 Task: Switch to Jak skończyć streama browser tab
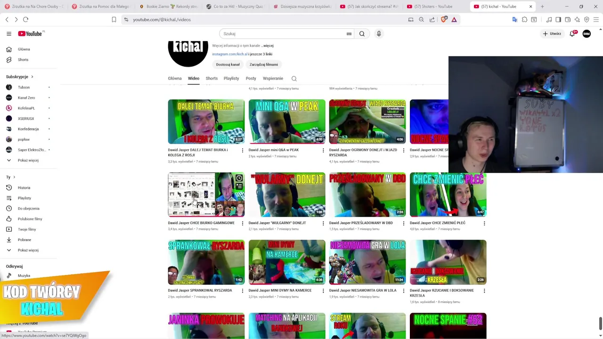click(369, 7)
